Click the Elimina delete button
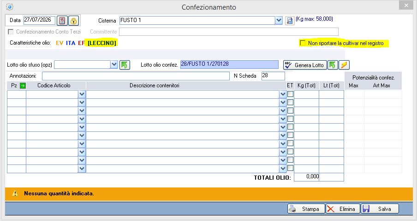Image resolution: width=417 pixels, height=221 pixels. pyautogui.click(x=343, y=209)
